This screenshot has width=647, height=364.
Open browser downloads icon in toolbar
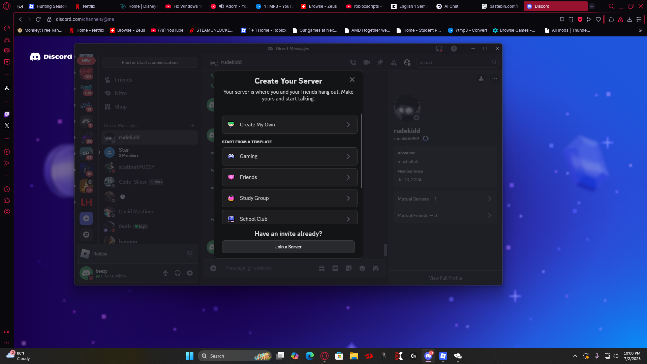(x=629, y=20)
